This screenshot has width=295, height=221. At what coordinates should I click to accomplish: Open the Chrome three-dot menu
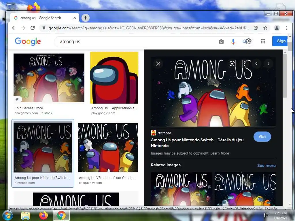click(286, 28)
